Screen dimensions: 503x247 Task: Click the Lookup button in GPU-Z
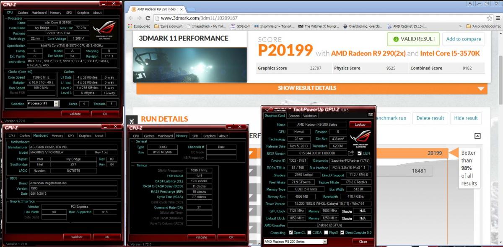(360, 125)
